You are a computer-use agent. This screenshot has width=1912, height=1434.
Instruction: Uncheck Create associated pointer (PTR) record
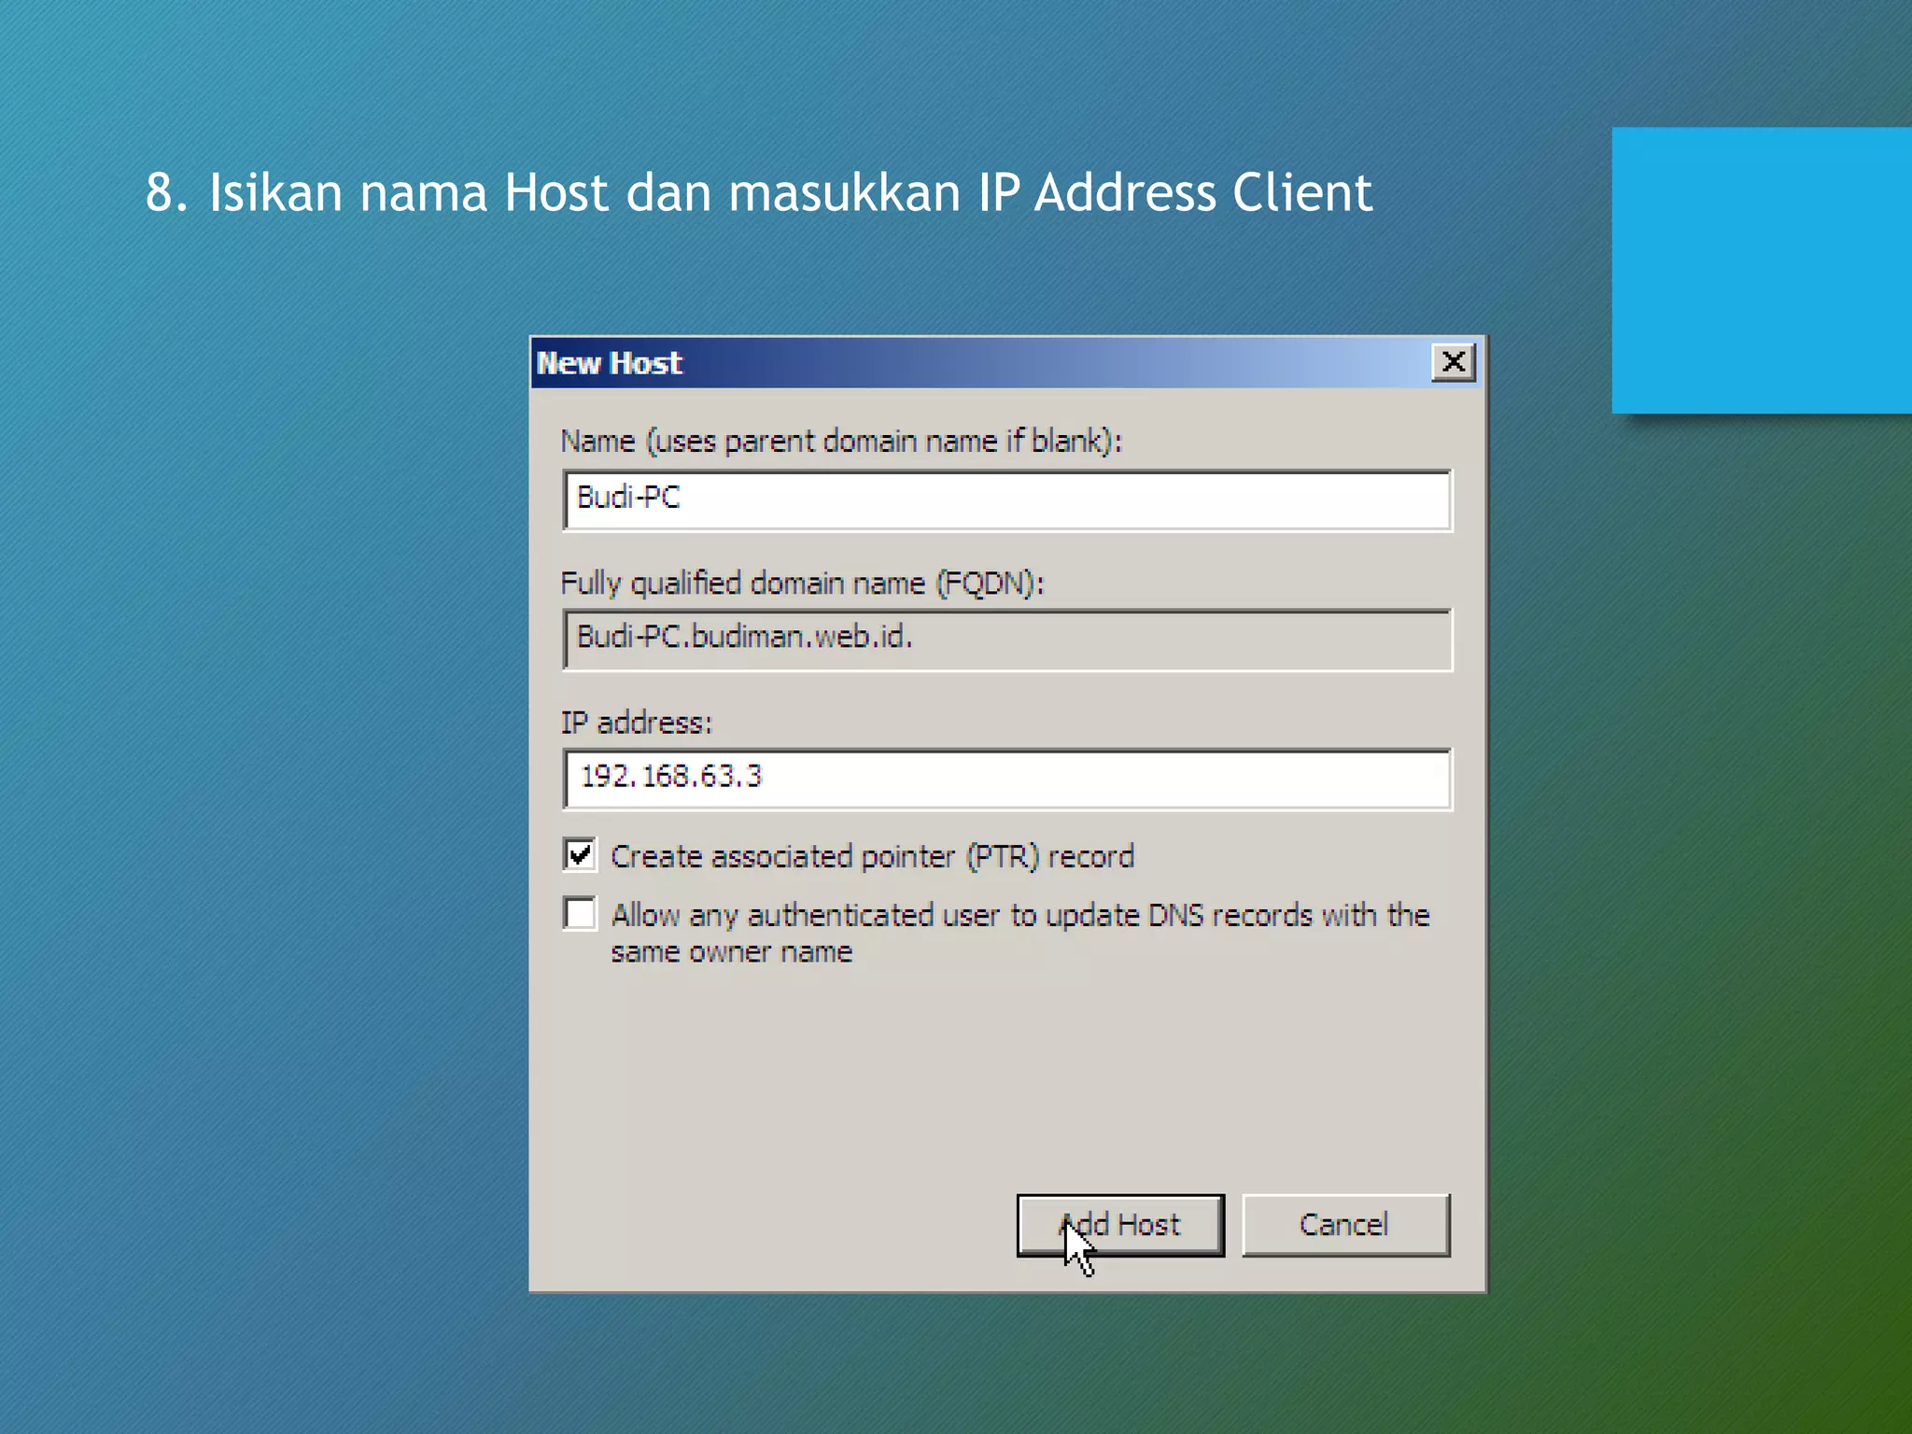click(x=580, y=854)
